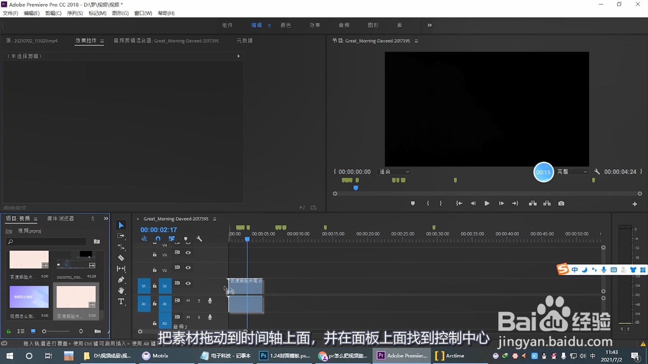
Task: Select the Track Select Forward tool
Action: point(121,236)
